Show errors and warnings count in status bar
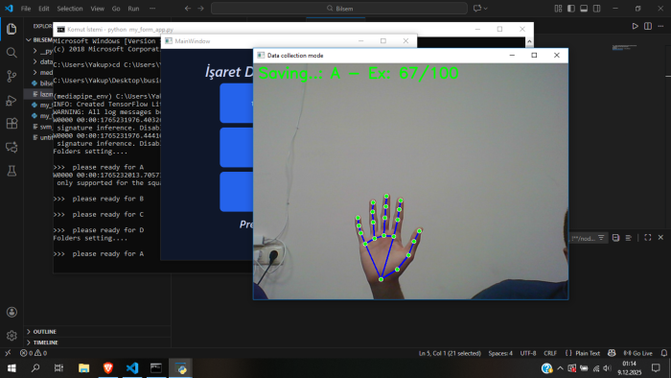The image size is (671, 378). coord(34,353)
